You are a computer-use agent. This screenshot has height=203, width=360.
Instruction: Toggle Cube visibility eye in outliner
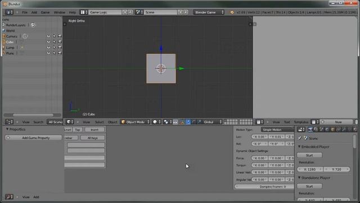48,42
